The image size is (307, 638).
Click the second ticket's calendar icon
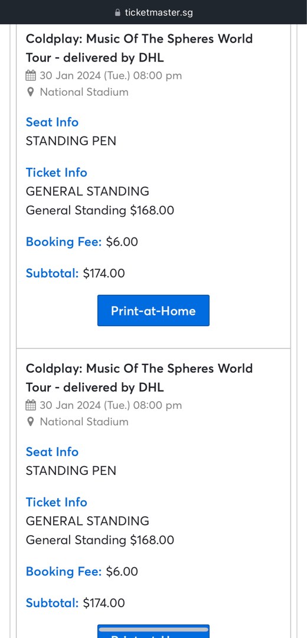coord(31,405)
